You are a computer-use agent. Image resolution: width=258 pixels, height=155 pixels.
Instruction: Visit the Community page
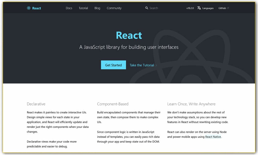[x=114, y=8]
